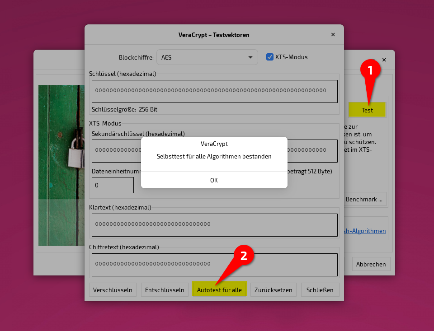The image size is (434, 331).
Task: Confirm the self-test message with OK
Action: (214, 180)
